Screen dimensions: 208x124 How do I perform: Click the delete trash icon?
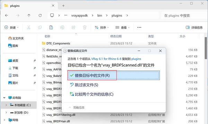coord(85,28)
